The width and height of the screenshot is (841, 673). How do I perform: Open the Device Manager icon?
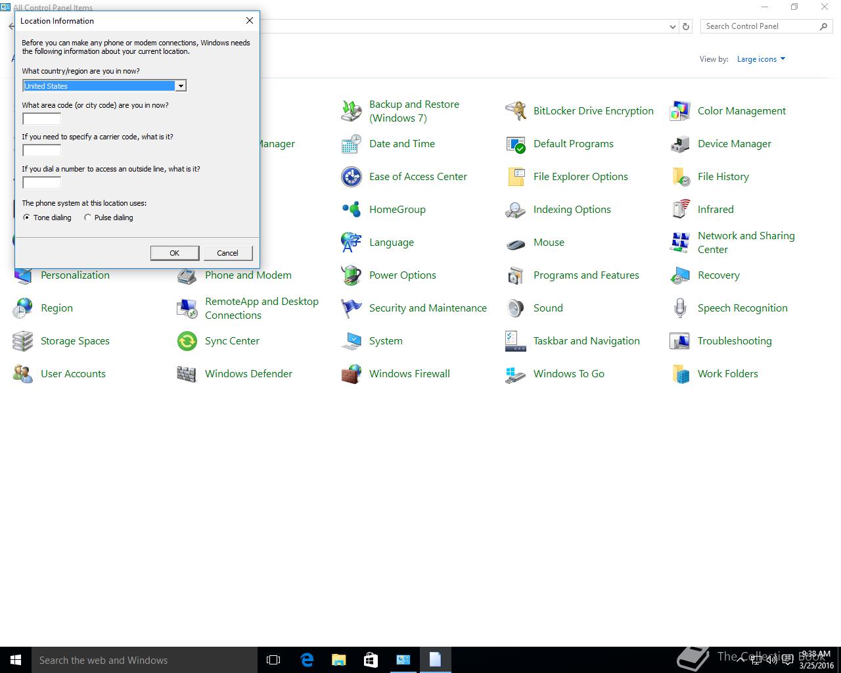[680, 144]
